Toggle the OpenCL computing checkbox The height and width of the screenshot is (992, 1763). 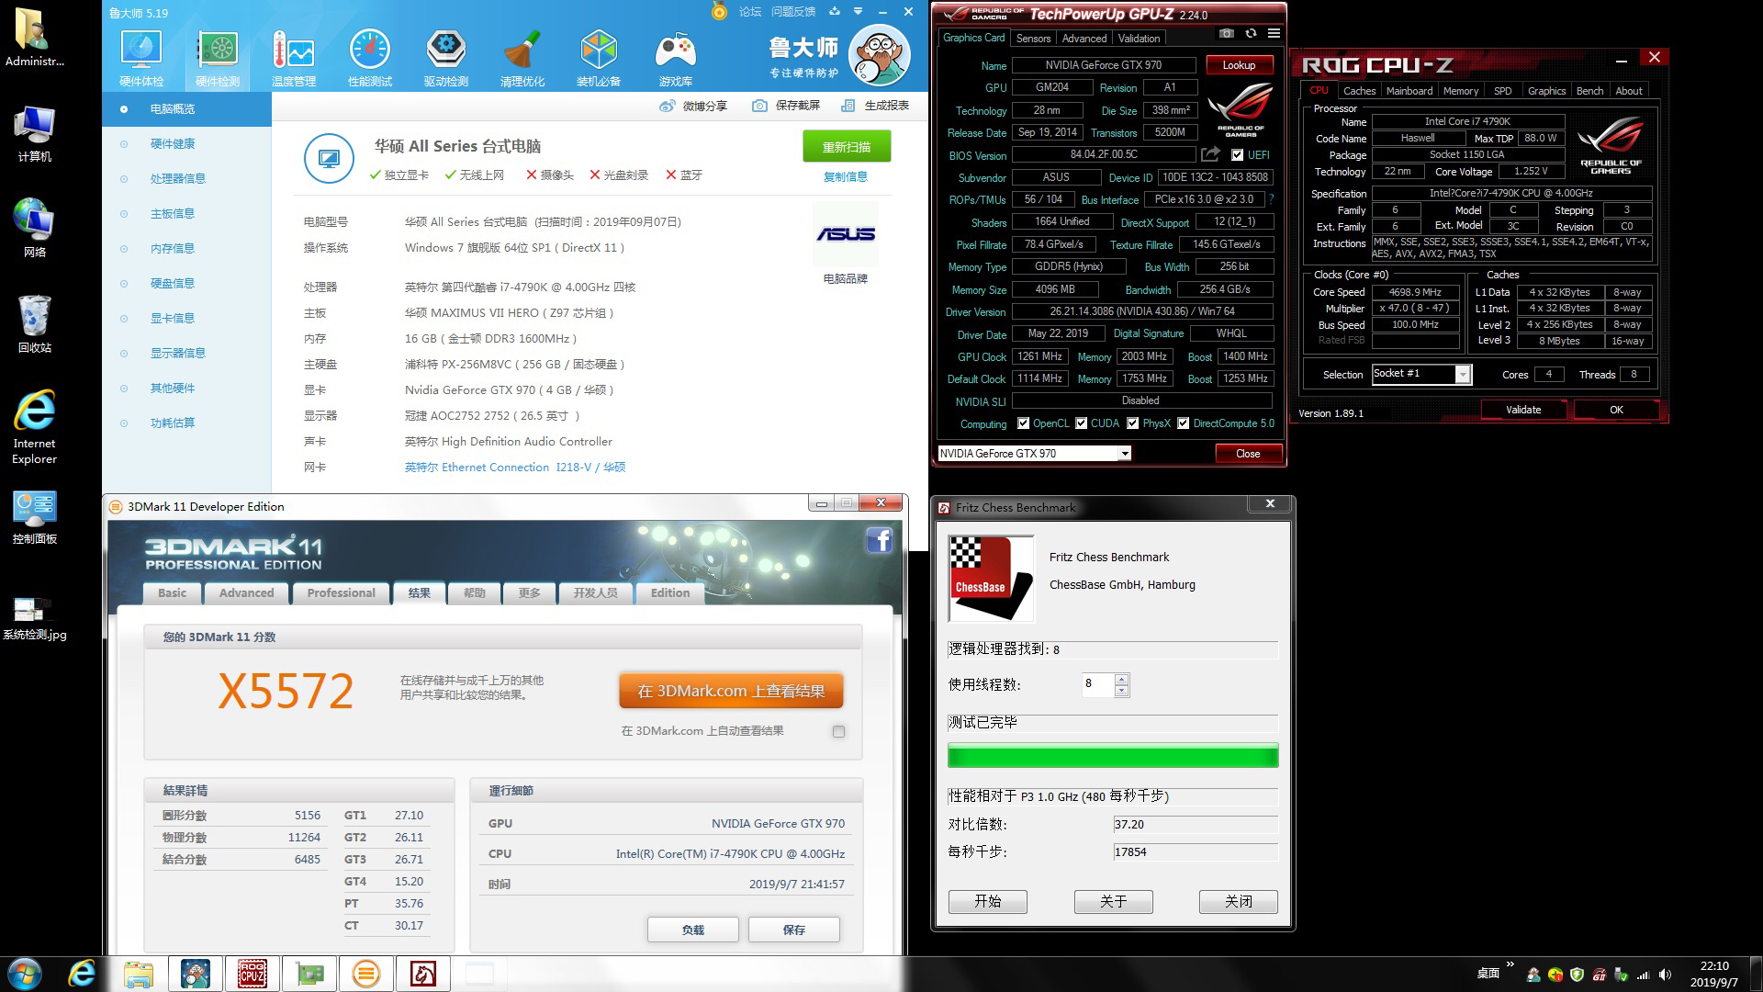[1024, 423]
